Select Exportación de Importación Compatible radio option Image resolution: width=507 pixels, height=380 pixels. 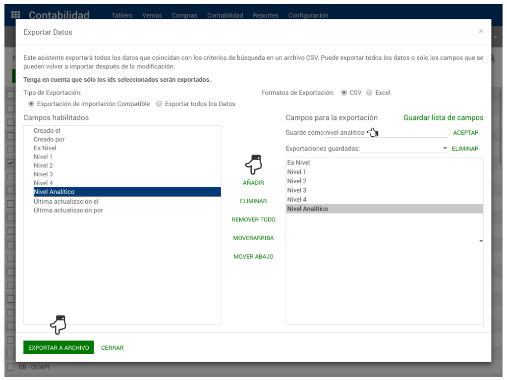click(x=32, y=104)
